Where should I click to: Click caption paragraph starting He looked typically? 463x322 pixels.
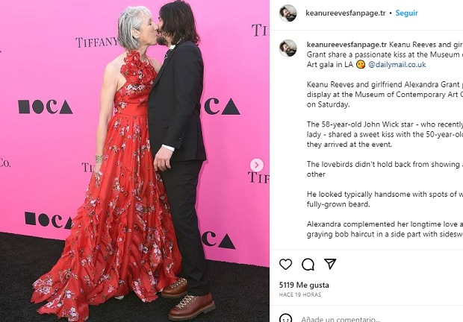[x=385, y=199]
